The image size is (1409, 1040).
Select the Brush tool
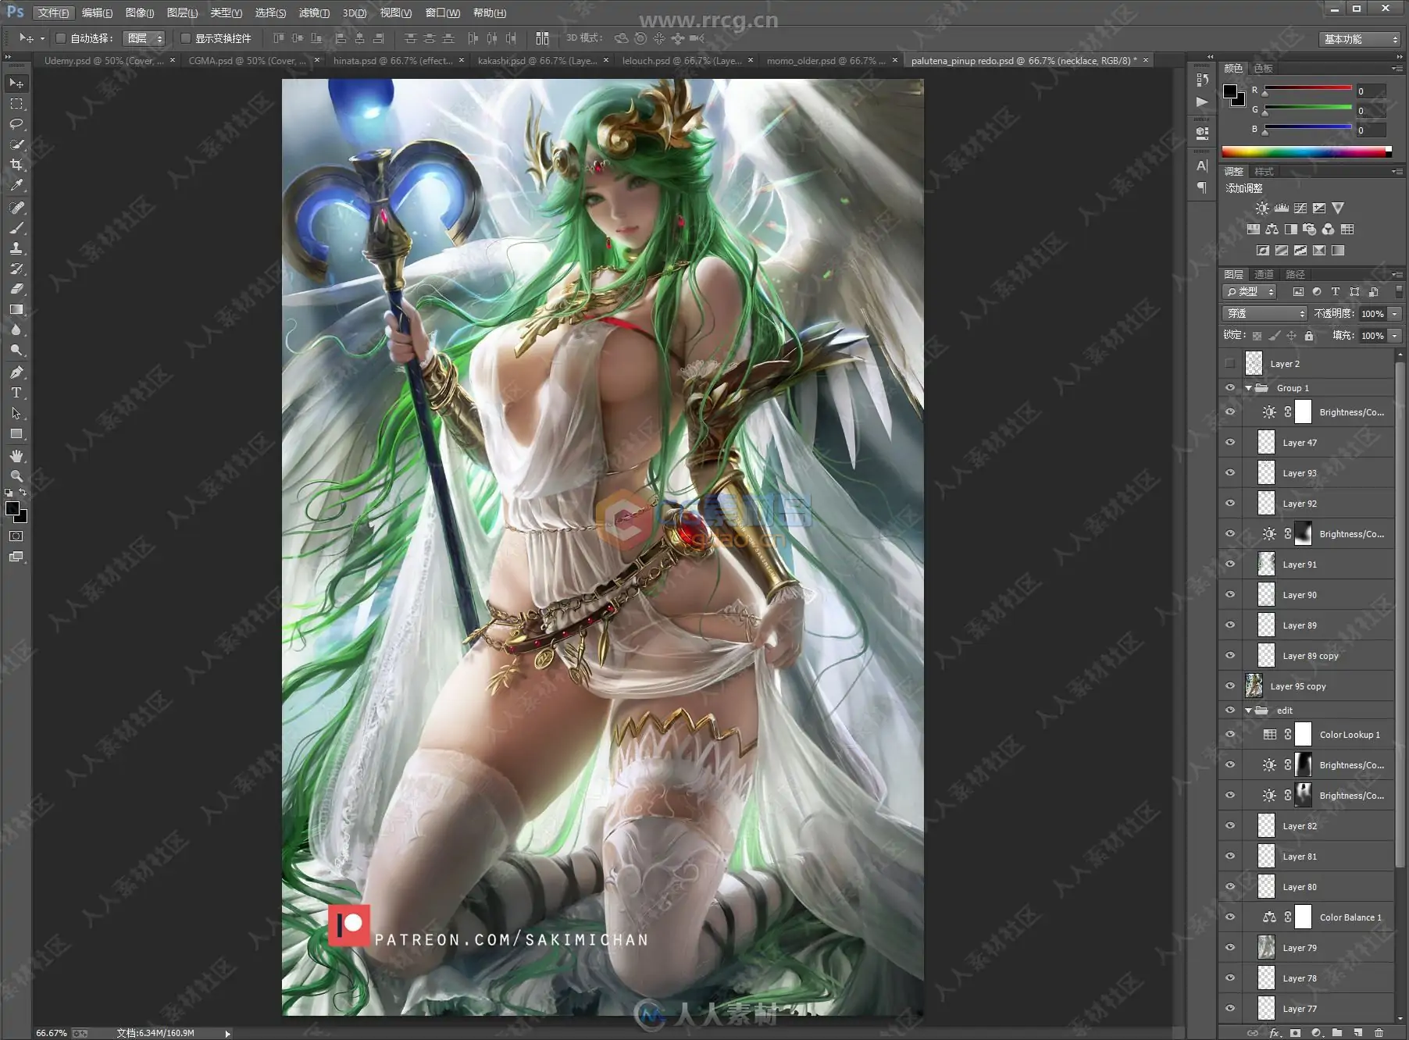[16, 228]
